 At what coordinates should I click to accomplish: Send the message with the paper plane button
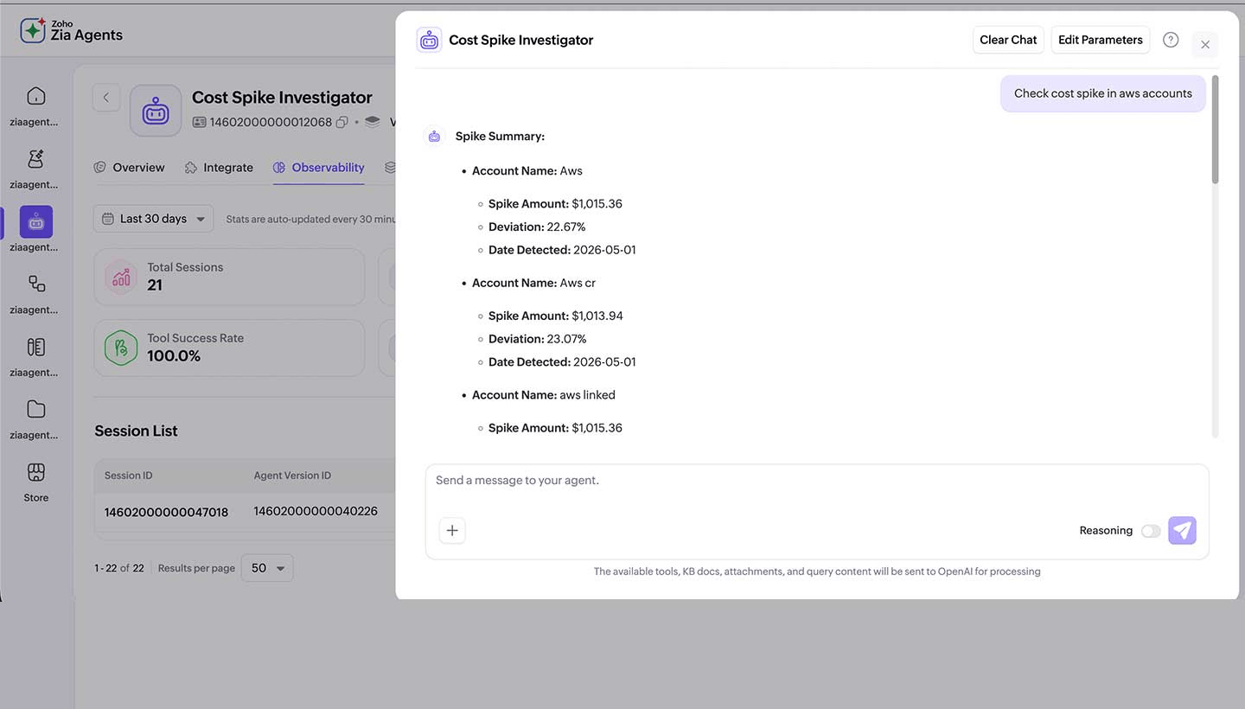pyautogui.click(x=1182, y=530)
